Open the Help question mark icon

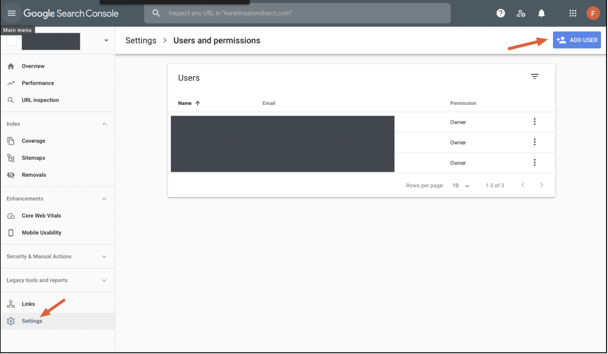[x=501, y=13]
